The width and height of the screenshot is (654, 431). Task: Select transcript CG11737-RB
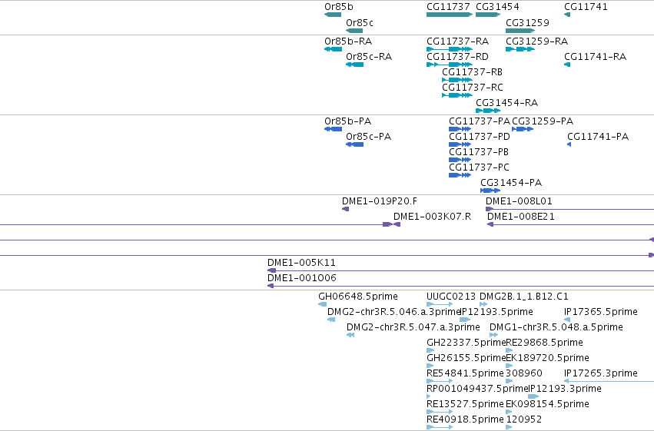tap(457, 80)
